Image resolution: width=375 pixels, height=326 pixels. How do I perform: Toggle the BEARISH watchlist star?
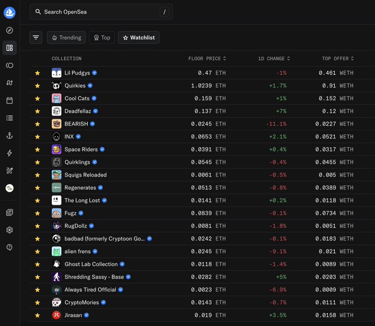tap(37, 124)
